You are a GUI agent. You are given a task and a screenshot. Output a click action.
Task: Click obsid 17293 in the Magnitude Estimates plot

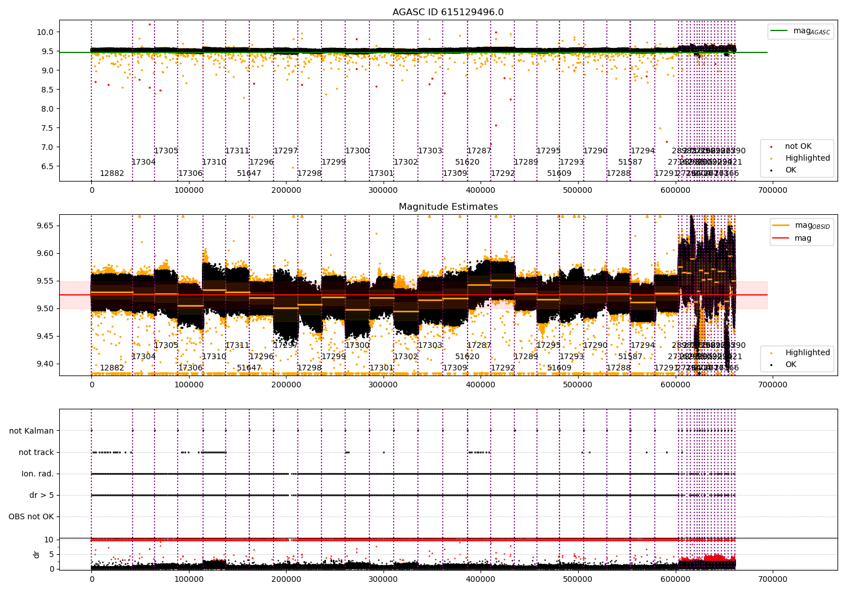(571, 357)
